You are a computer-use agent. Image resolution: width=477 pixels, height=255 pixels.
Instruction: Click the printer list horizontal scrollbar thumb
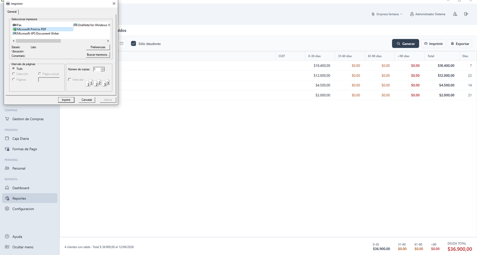[38, 41]
